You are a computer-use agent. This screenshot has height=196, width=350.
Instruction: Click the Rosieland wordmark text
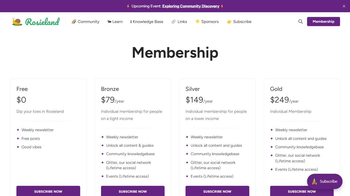click(43, 22)
